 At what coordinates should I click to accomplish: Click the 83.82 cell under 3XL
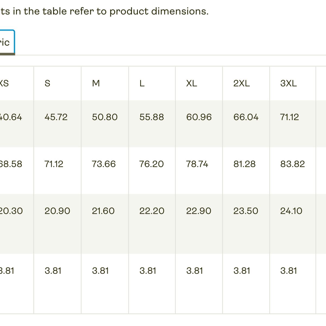click(293, 164)
